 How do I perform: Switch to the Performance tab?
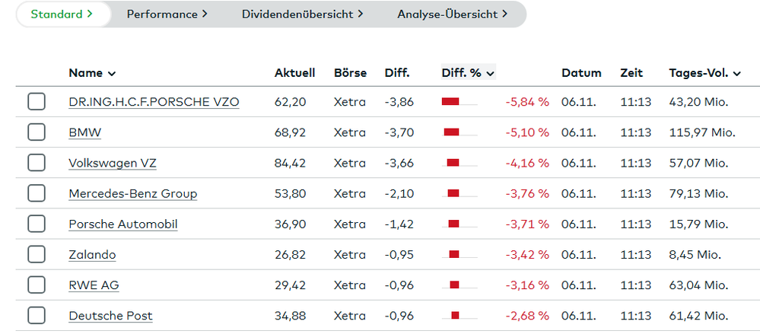coord(167,14)
